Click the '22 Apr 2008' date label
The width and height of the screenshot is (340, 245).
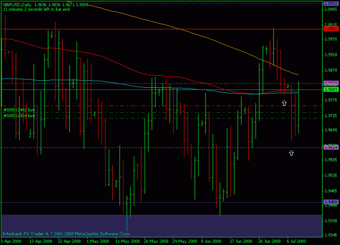click(x=70, y=241)
